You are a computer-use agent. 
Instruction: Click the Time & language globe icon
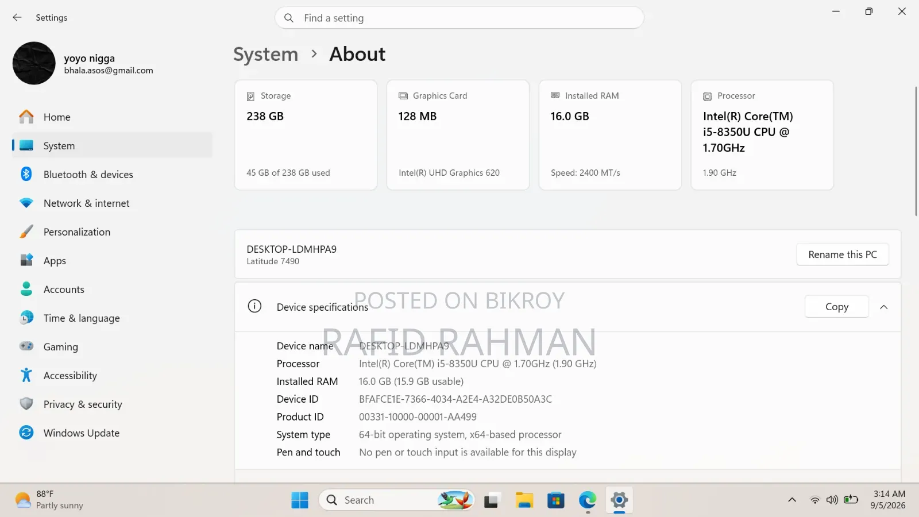click(x=26, y=318)
